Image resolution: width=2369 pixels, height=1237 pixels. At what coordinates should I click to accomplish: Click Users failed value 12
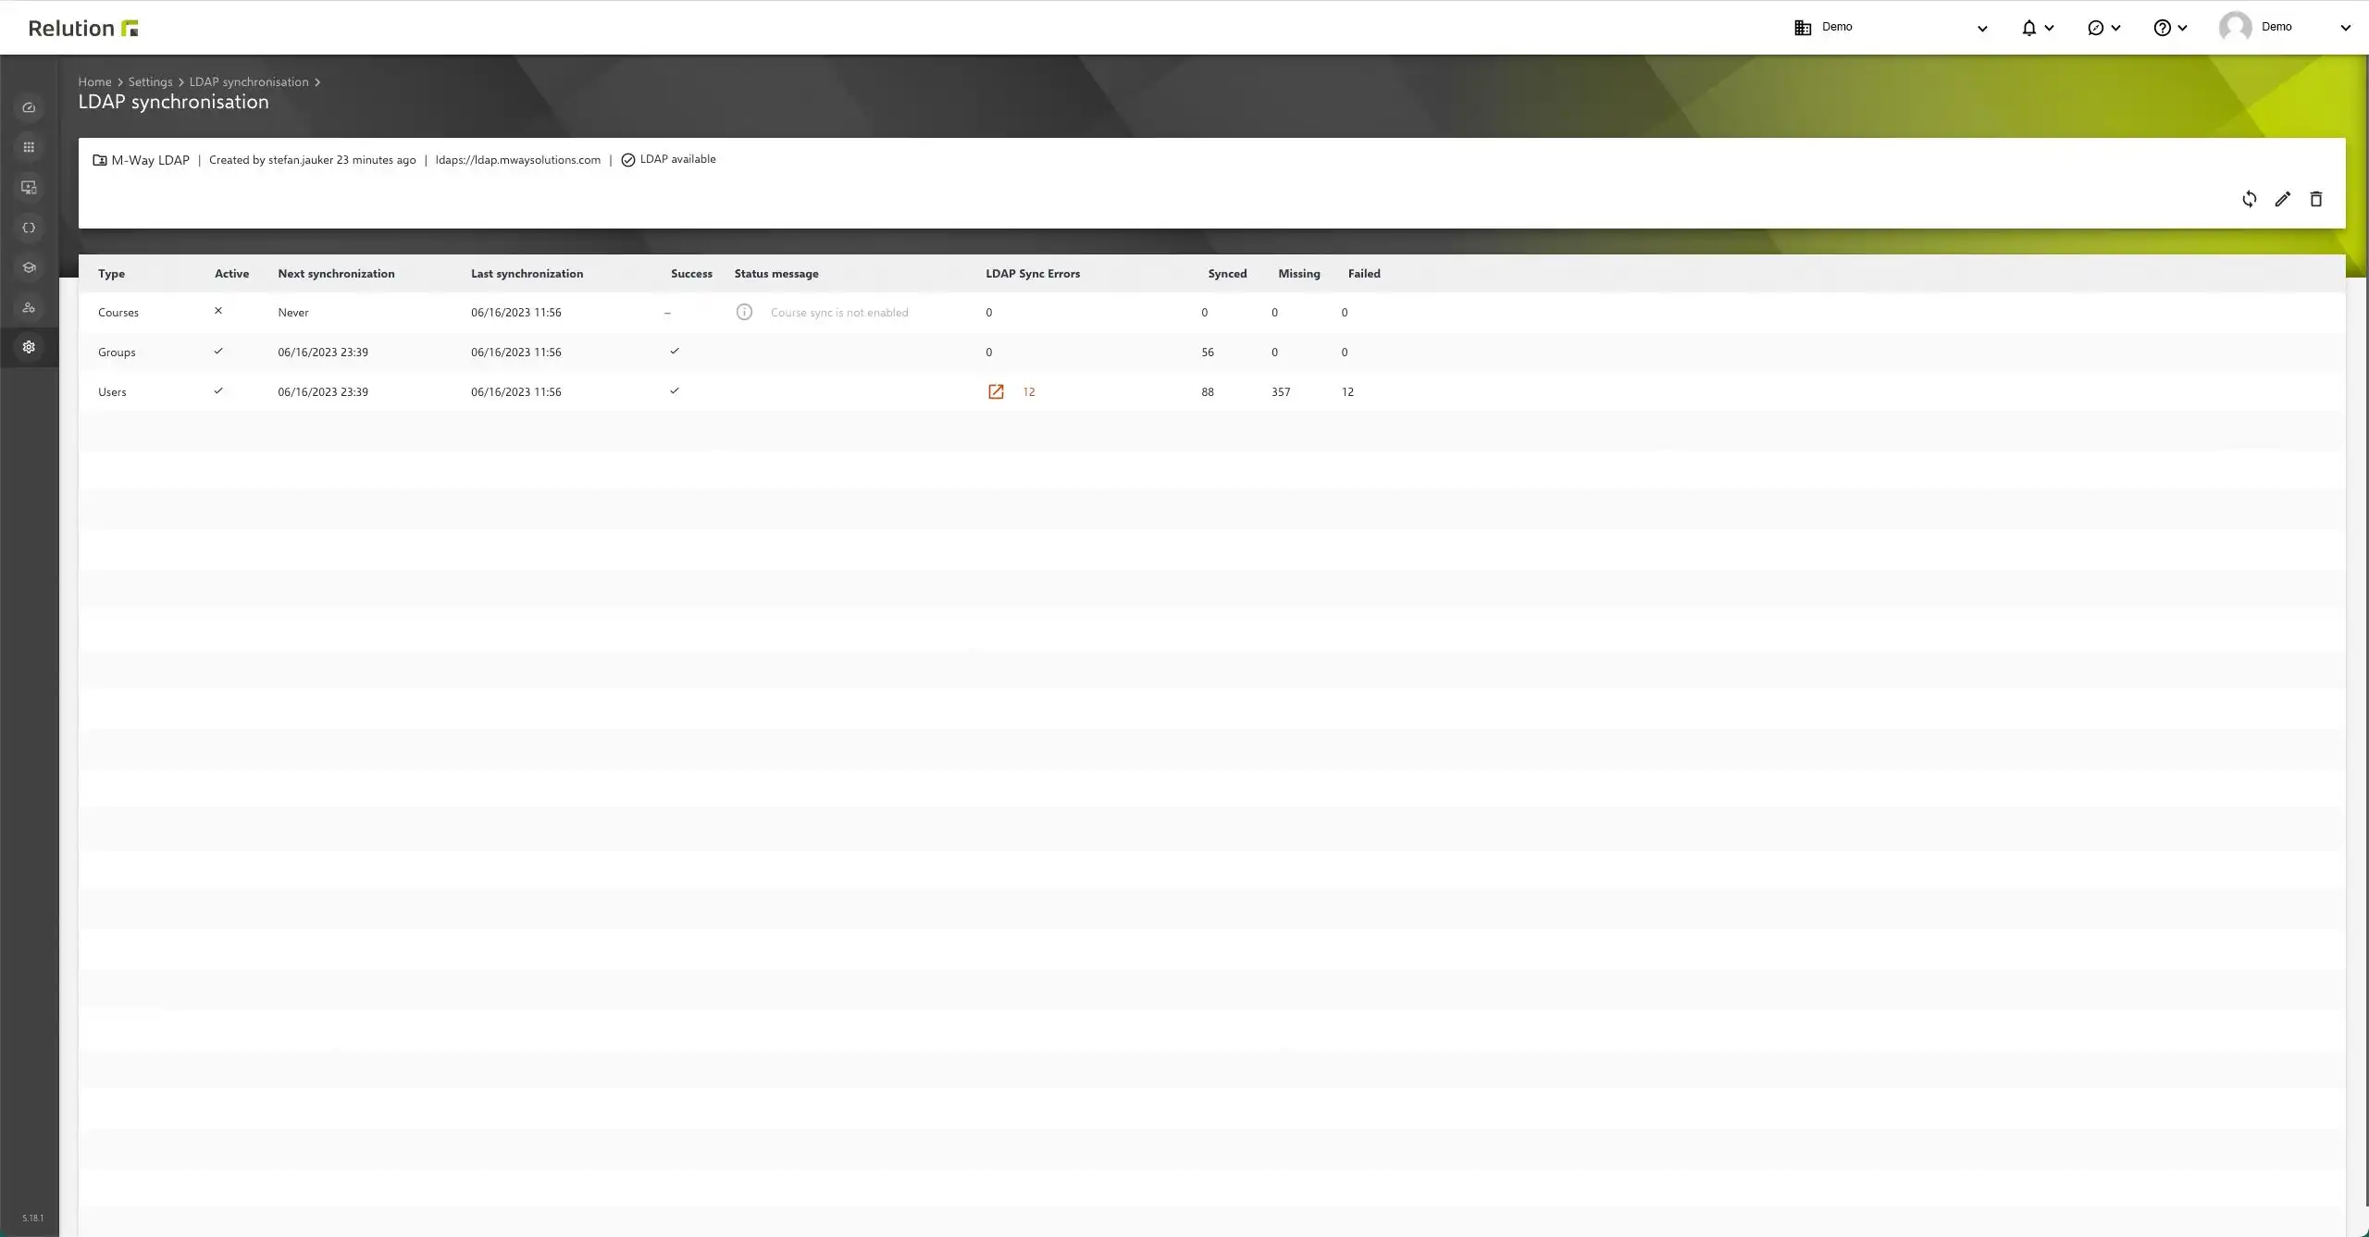[1347, 392]
